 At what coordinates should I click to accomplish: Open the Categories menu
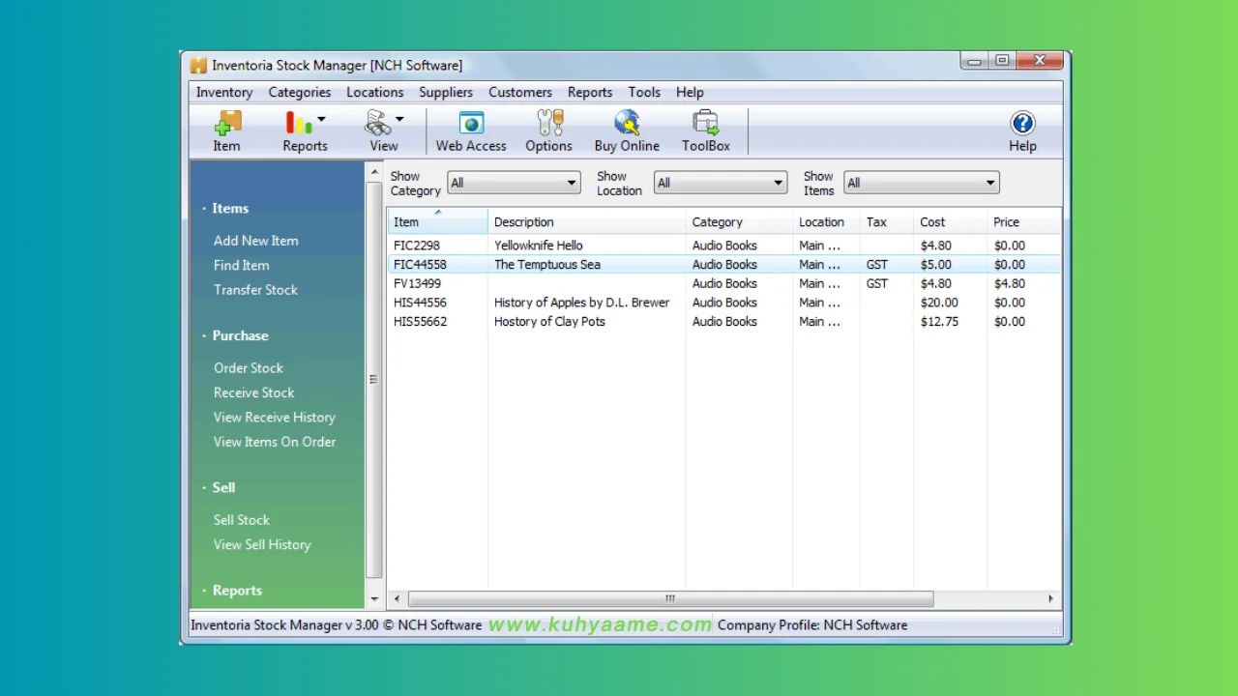[300, 92]
